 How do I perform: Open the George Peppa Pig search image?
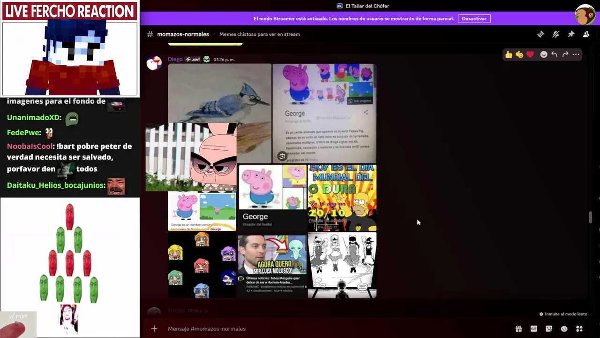pyautogui.click(x=324, y=113)
